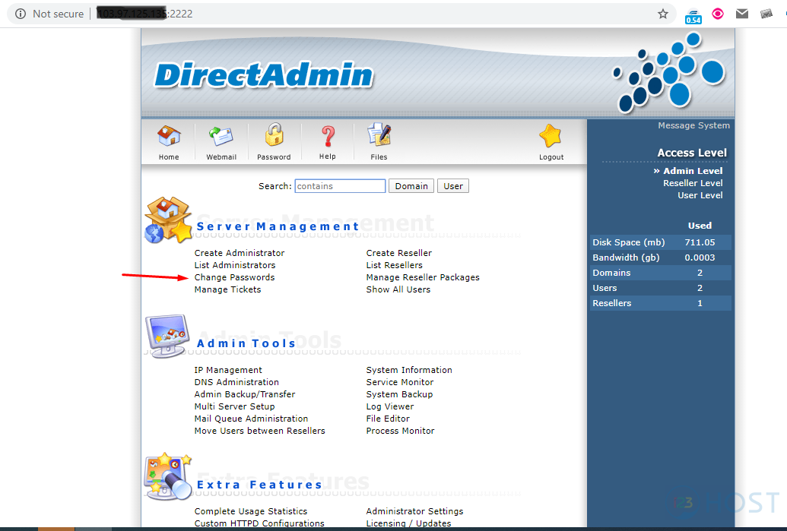Click the Logout star icon
This screenshot has width=787, height=531.
(551, 135)
